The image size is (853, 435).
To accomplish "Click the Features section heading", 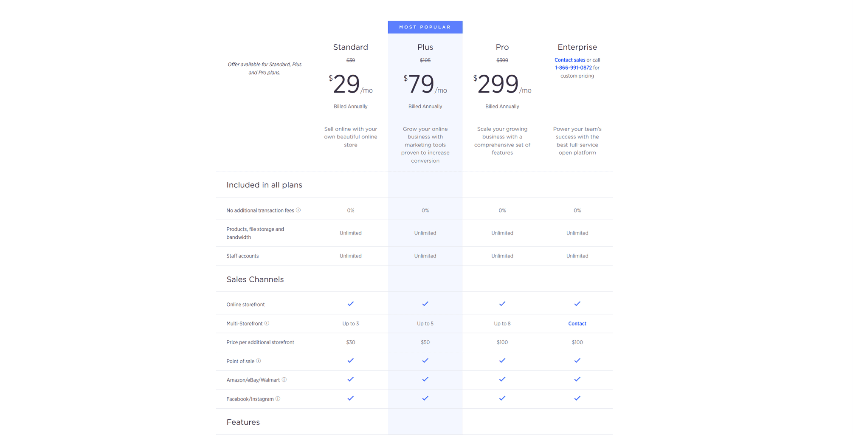I will [x=243, y=422].
